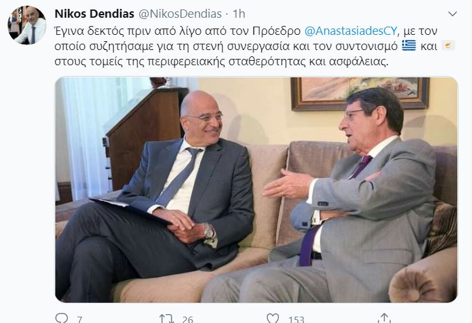
Task: Visit the @NikosDendias handle
Action: (180, 14)
